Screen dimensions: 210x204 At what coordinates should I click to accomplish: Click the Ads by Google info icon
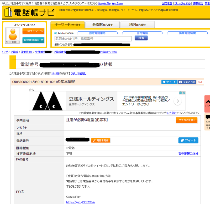coord(55,33)
